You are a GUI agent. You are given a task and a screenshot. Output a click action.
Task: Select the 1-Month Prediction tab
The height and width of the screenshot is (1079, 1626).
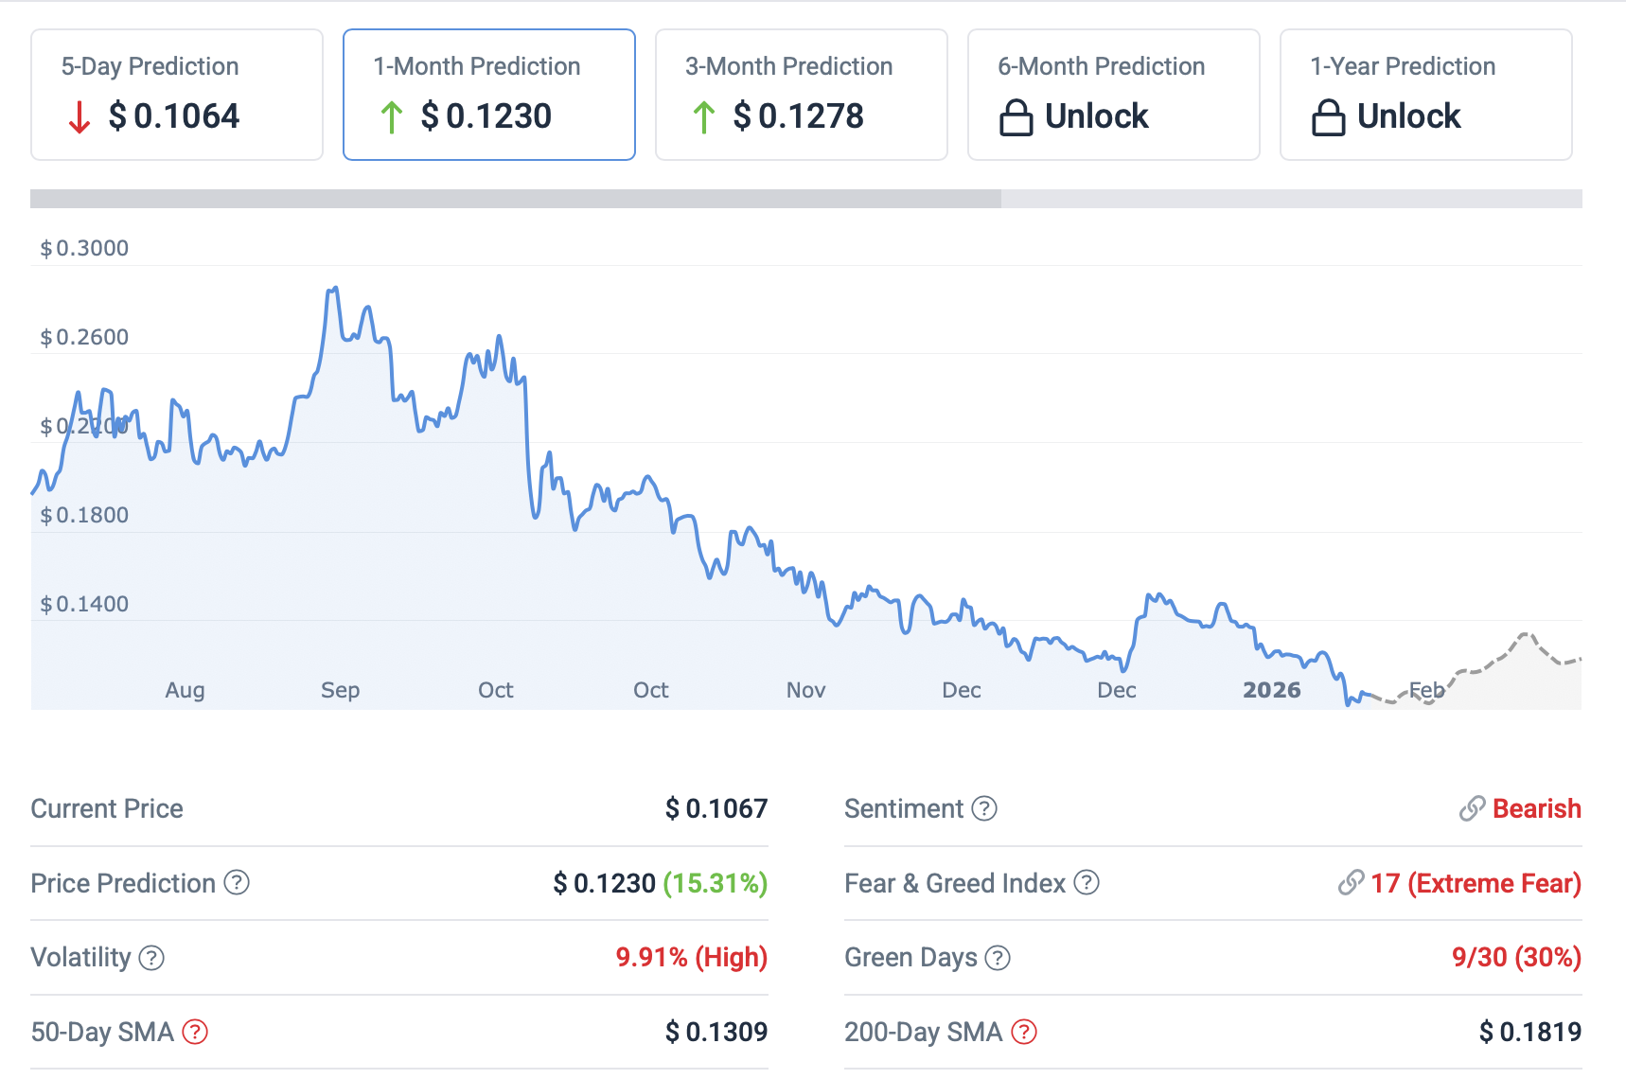click(x=489, y=95)
